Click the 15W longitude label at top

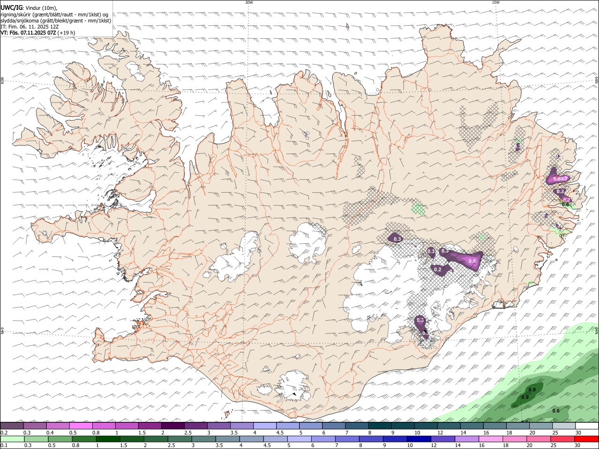496,2
